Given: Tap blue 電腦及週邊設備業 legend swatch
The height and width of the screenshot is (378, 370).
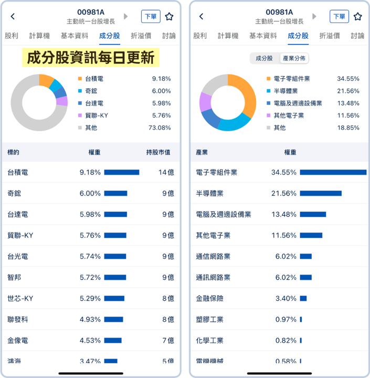Looking at the screenshot, I should 269,103.
